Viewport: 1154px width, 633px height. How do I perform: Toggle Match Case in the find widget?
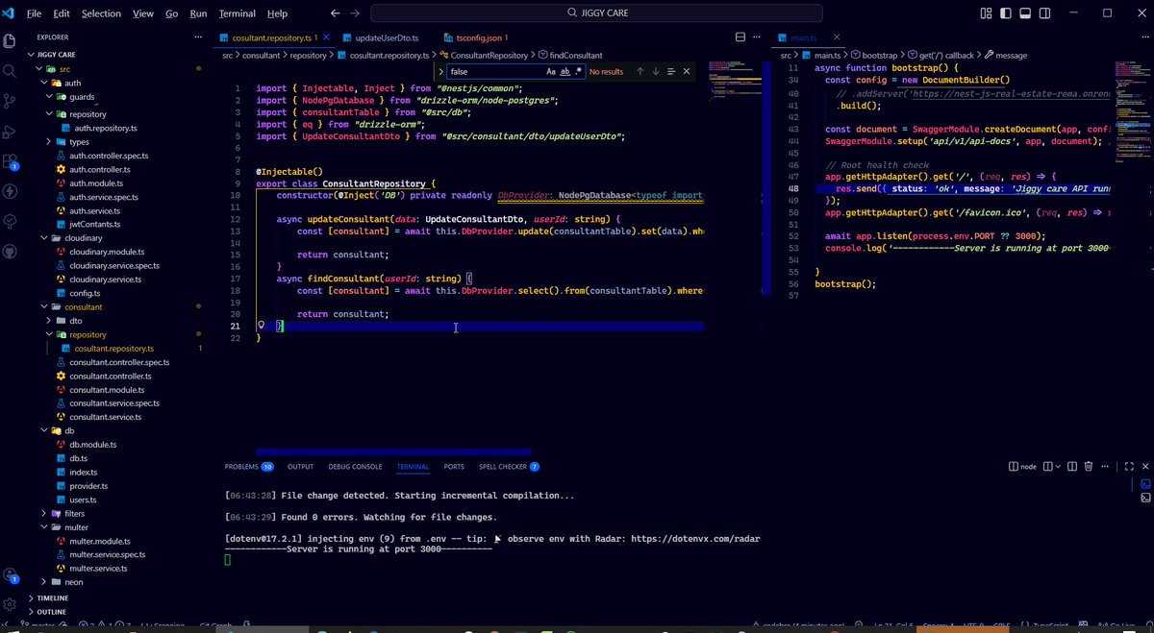(551, 71)
